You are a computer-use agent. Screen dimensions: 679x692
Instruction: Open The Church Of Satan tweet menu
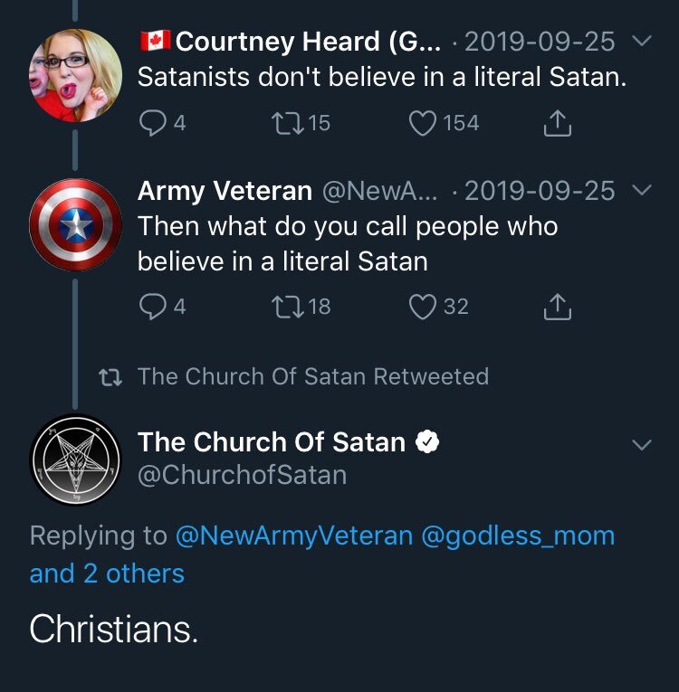(641, 445)
